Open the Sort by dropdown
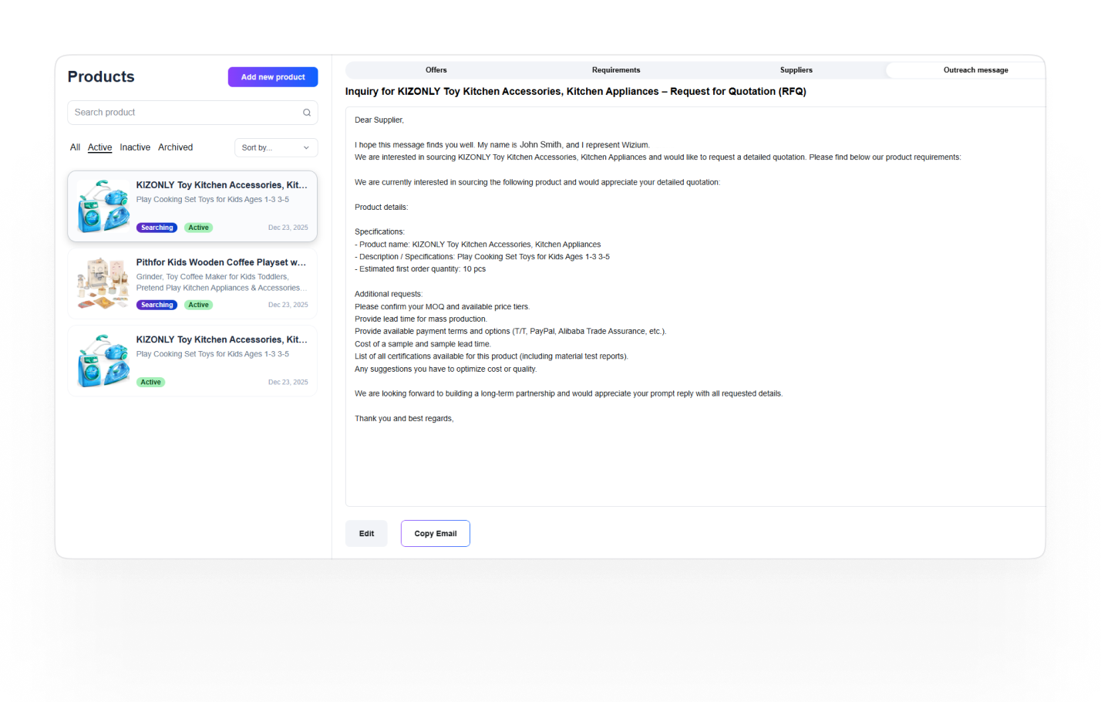Screen dimensions: 1101x702 tap(276, 147)
